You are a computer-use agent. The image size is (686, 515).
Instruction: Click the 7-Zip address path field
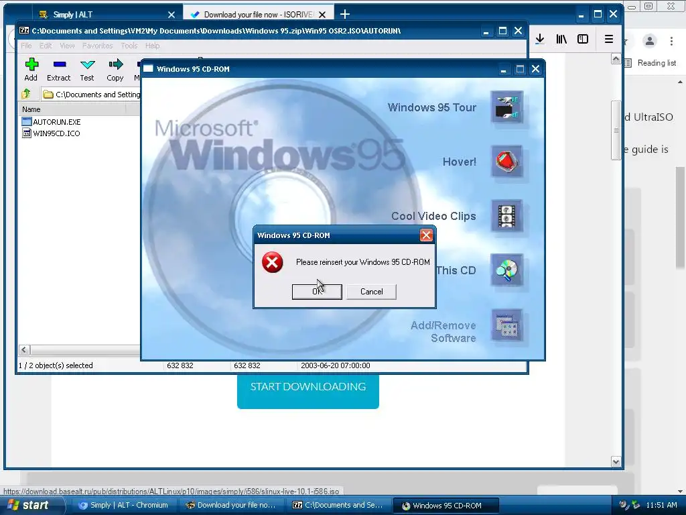[91, 94]
